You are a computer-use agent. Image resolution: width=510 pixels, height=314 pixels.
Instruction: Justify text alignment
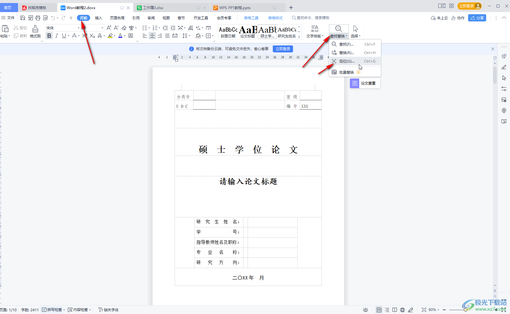[167, 36]
